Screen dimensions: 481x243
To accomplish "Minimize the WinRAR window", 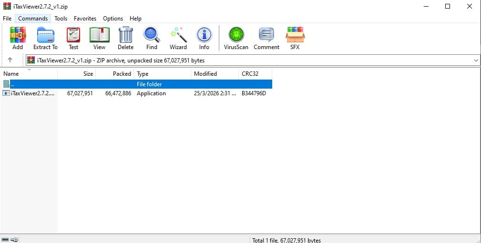I will (426, 6).
